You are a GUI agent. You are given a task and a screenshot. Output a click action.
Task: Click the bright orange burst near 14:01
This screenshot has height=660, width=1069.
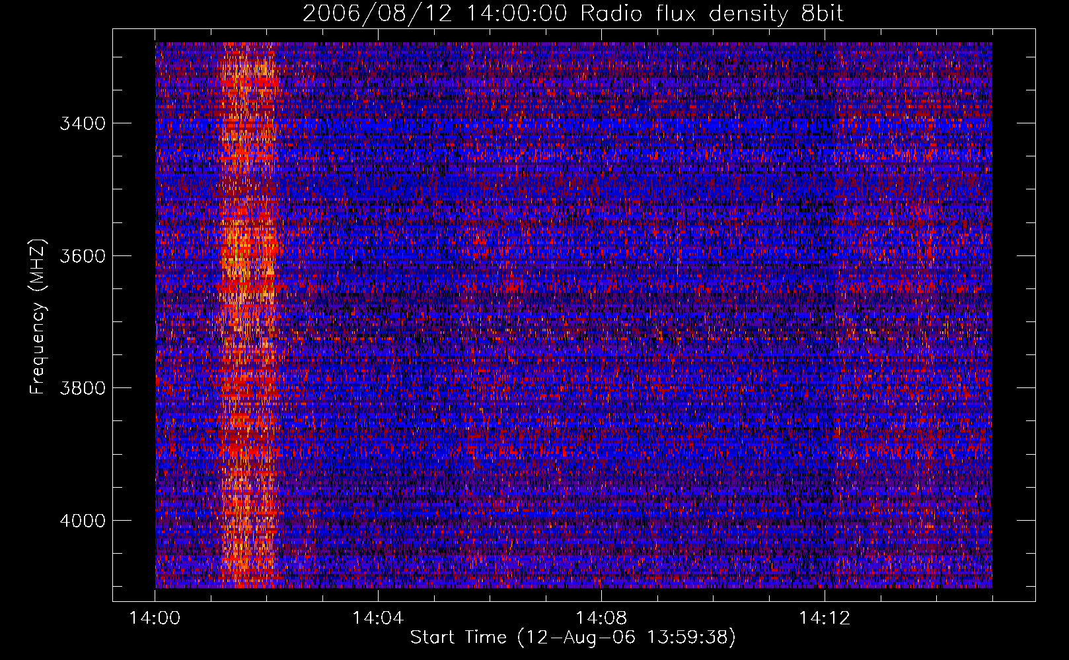[x=248, y=315]
